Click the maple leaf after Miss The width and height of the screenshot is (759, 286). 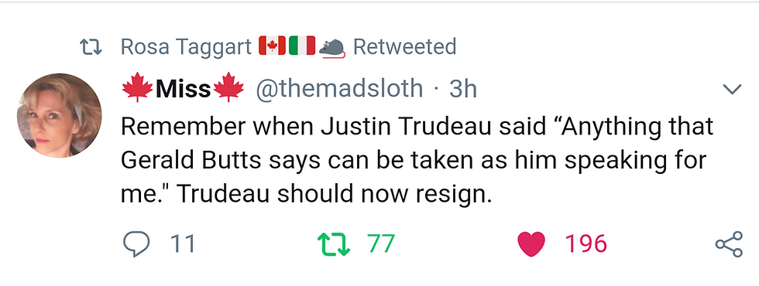tap(228, 87)
